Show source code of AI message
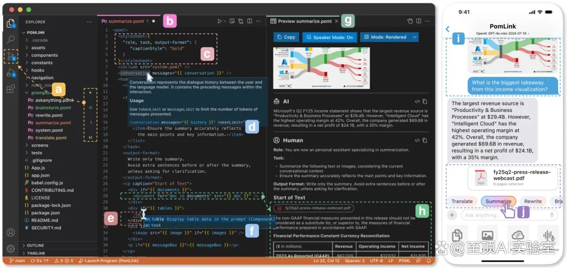 click(x=417, y=101)
